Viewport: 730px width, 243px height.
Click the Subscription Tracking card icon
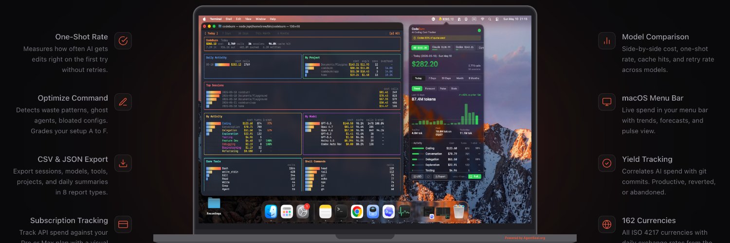(123, 225)
